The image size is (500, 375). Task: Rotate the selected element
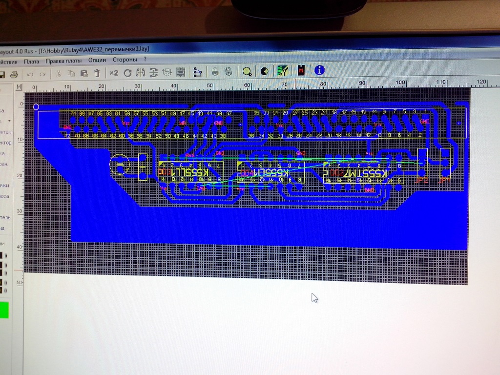point(127,73)
